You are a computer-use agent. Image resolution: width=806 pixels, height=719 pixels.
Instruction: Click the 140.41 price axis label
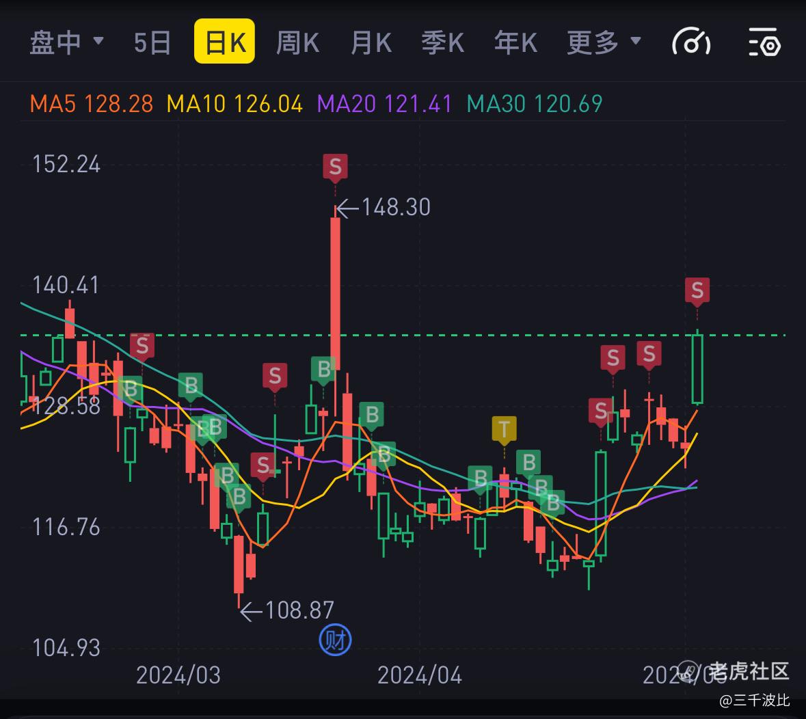(x=66, y=285)
